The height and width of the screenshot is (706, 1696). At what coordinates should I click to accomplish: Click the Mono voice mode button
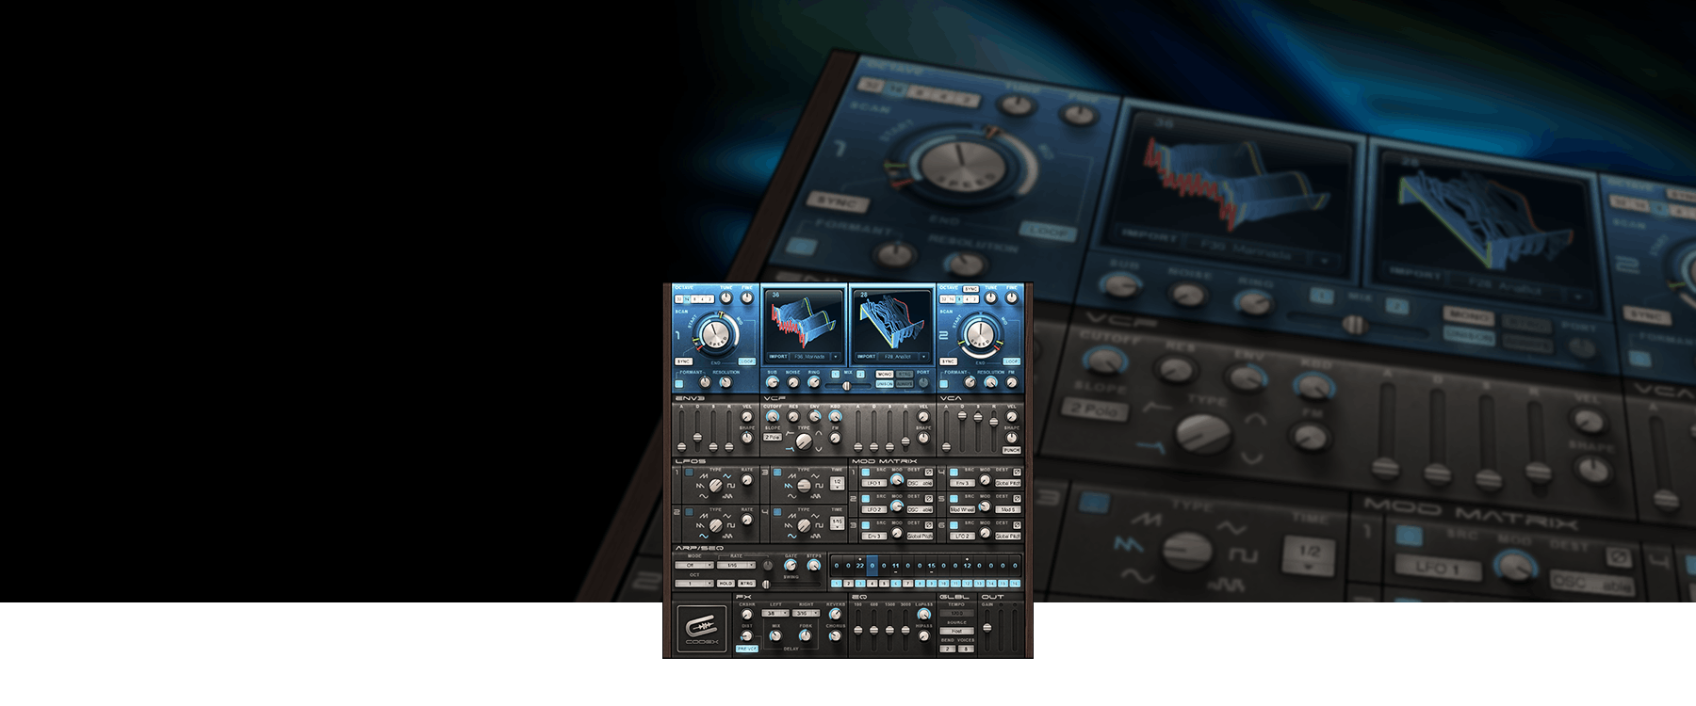pyautogui.click(x=885, y=374)
